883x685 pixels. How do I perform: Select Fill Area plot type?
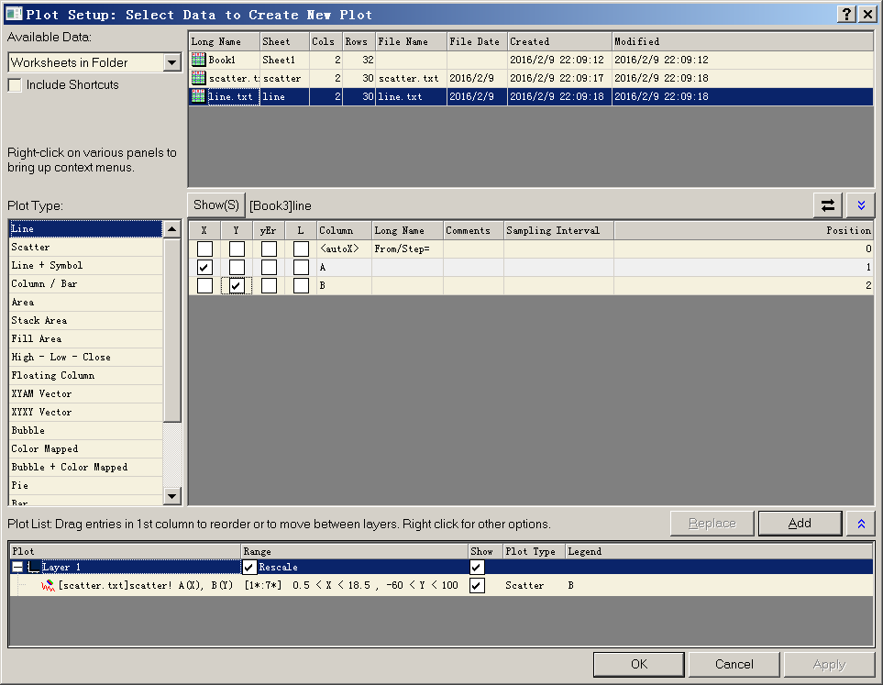[x=85, y=338]
